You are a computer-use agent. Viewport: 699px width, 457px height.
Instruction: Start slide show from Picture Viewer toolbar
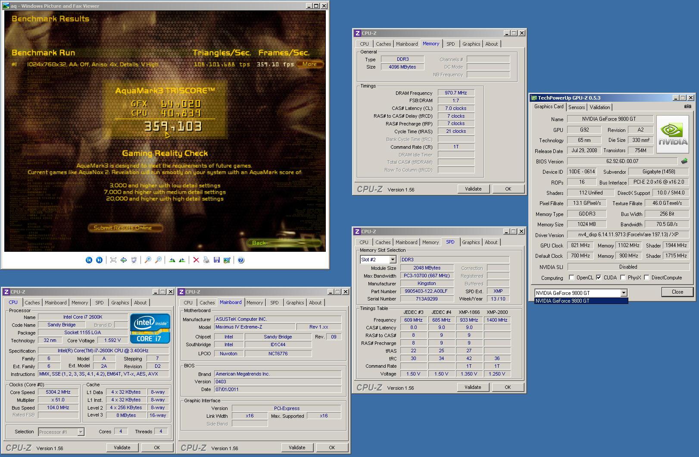click(134, 260)
